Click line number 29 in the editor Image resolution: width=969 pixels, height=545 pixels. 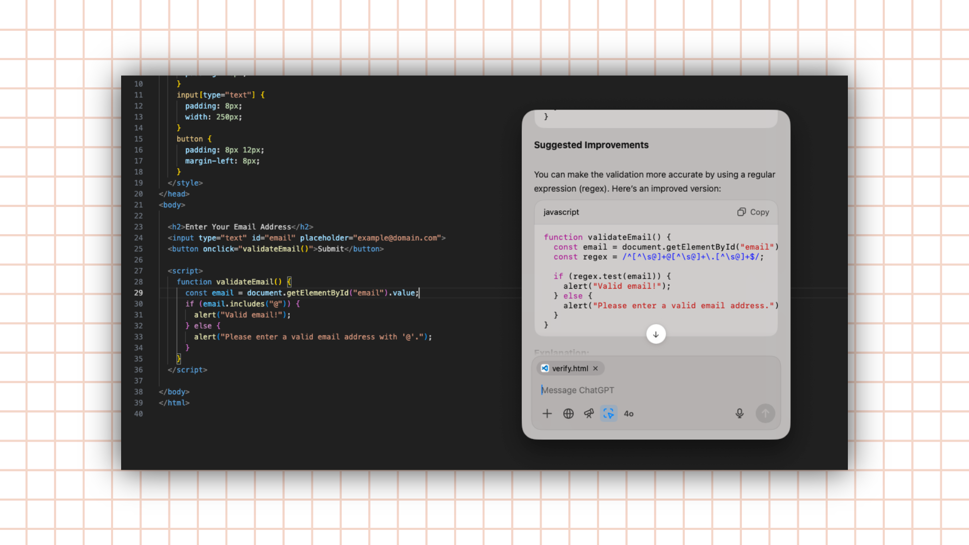point(138,293)
